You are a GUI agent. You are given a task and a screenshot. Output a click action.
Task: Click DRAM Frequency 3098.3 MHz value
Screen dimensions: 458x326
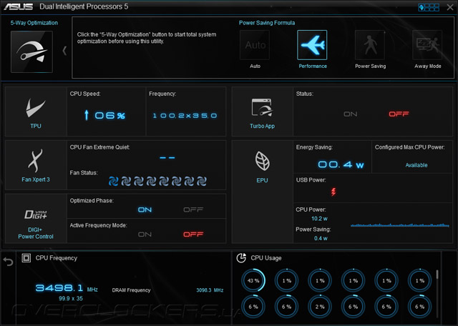click(210, 290)
